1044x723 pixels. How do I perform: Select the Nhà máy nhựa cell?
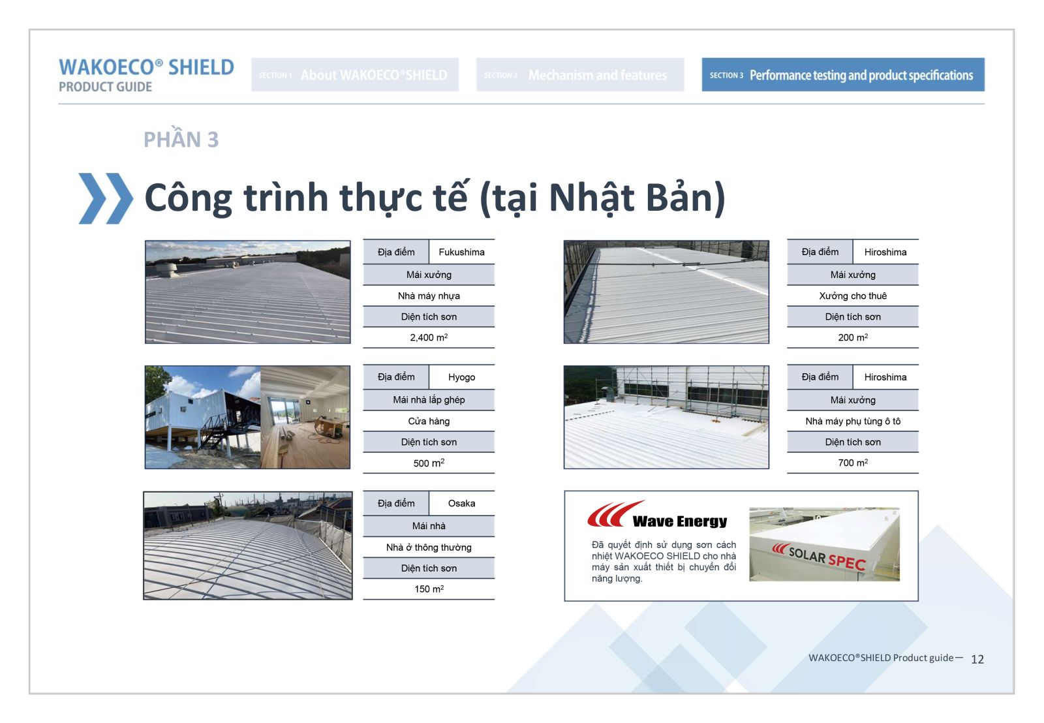pyautogui.click(x=429, y=296)
